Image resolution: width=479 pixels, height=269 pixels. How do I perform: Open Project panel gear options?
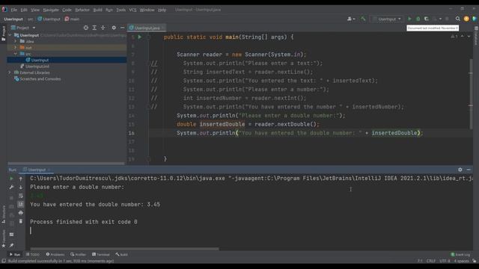click(114, 28)
